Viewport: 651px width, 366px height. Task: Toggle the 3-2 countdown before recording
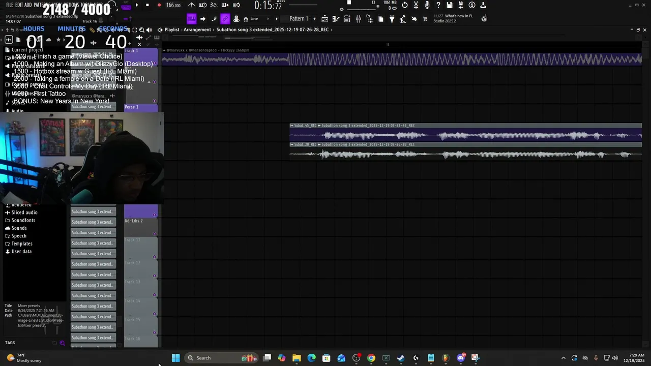[x=214, y=5]
